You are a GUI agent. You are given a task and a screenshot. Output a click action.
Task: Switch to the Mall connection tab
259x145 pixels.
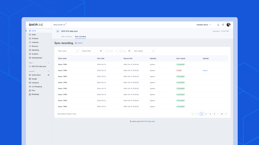pyautogui.click(x=67, y=37)
